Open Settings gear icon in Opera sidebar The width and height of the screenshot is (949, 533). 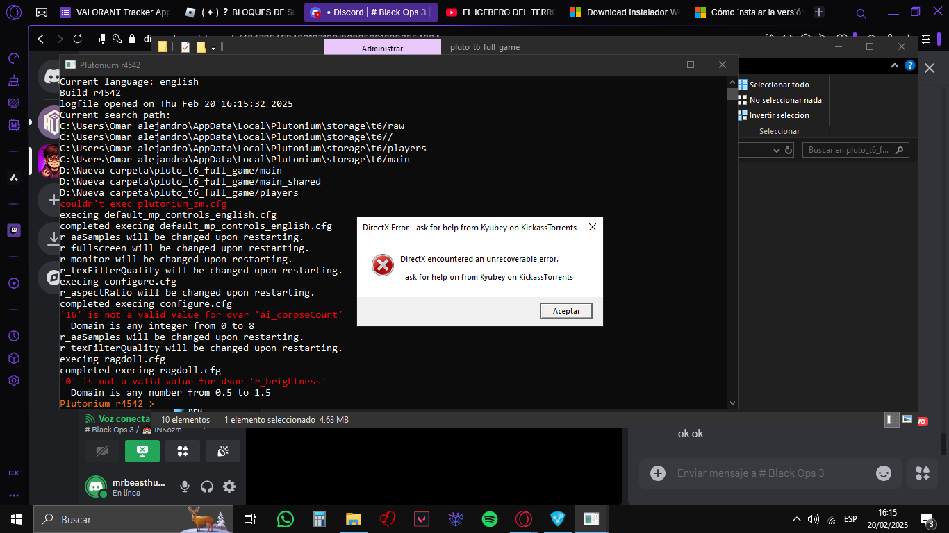(x=14, y=380)
